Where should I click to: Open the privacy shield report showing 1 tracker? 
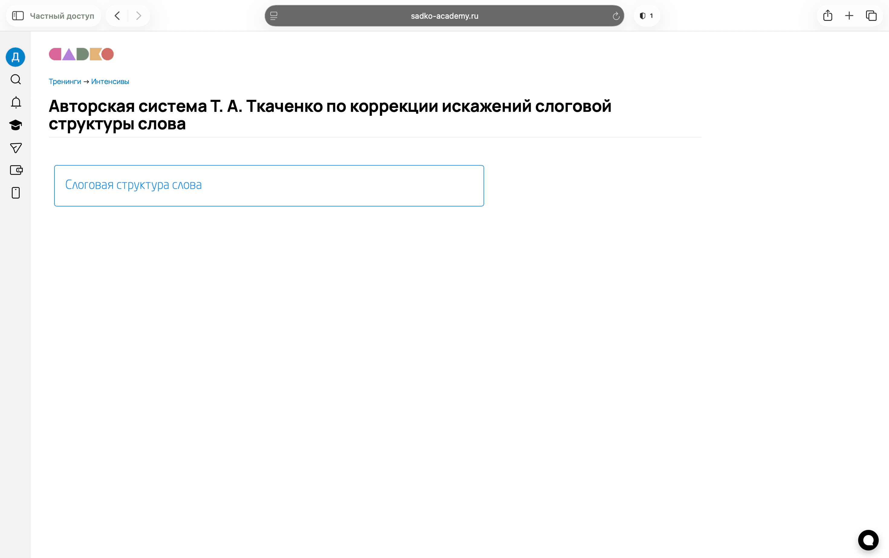click(x=646, y=15)
